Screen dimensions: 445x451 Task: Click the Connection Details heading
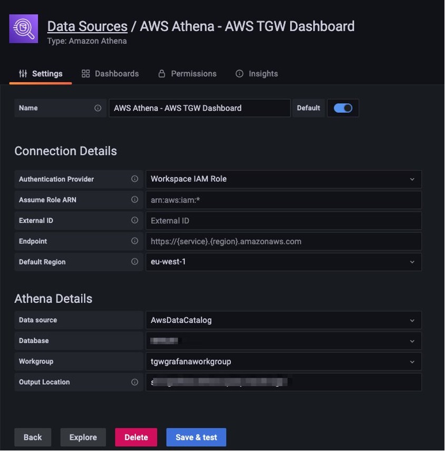pos(65,151)
